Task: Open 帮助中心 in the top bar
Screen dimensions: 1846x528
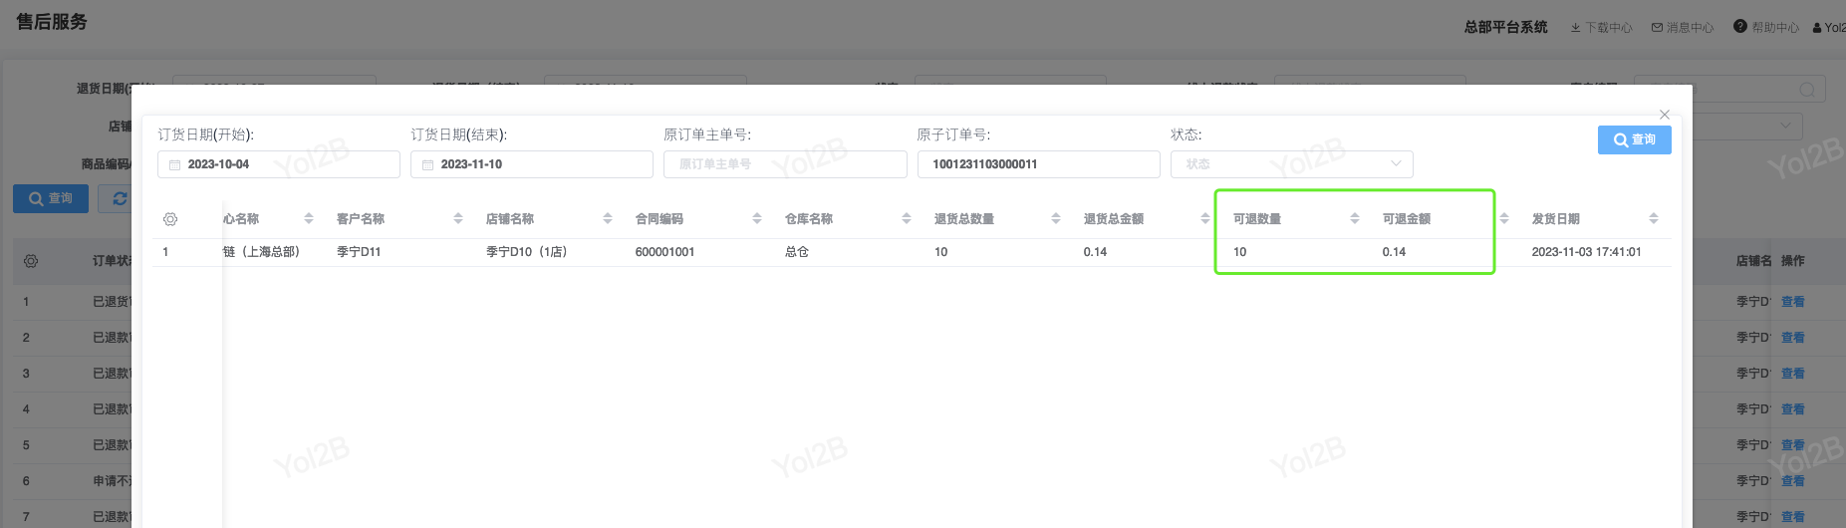Action: (x=1766, y=28)
